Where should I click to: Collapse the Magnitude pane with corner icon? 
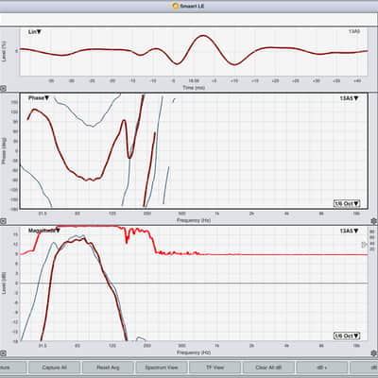[3, 353]
